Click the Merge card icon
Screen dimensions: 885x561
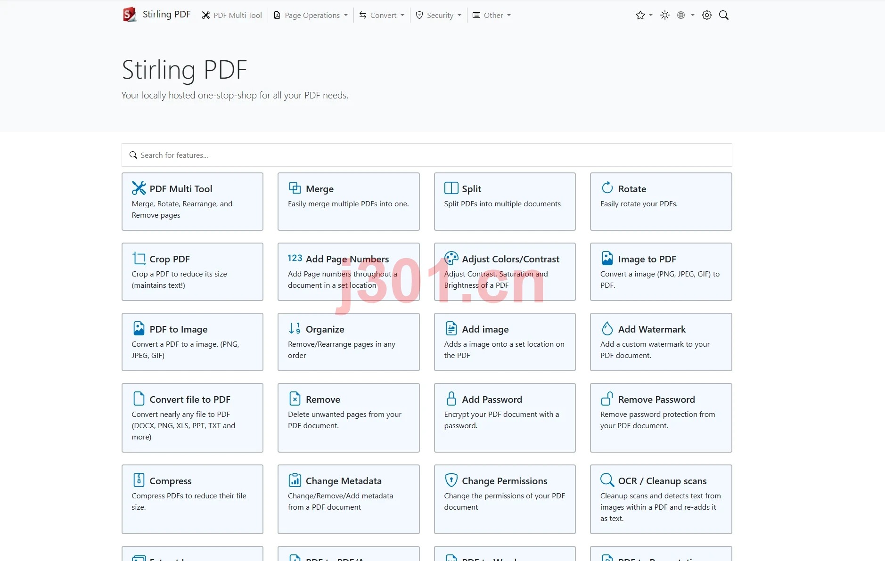pos(295,188)
